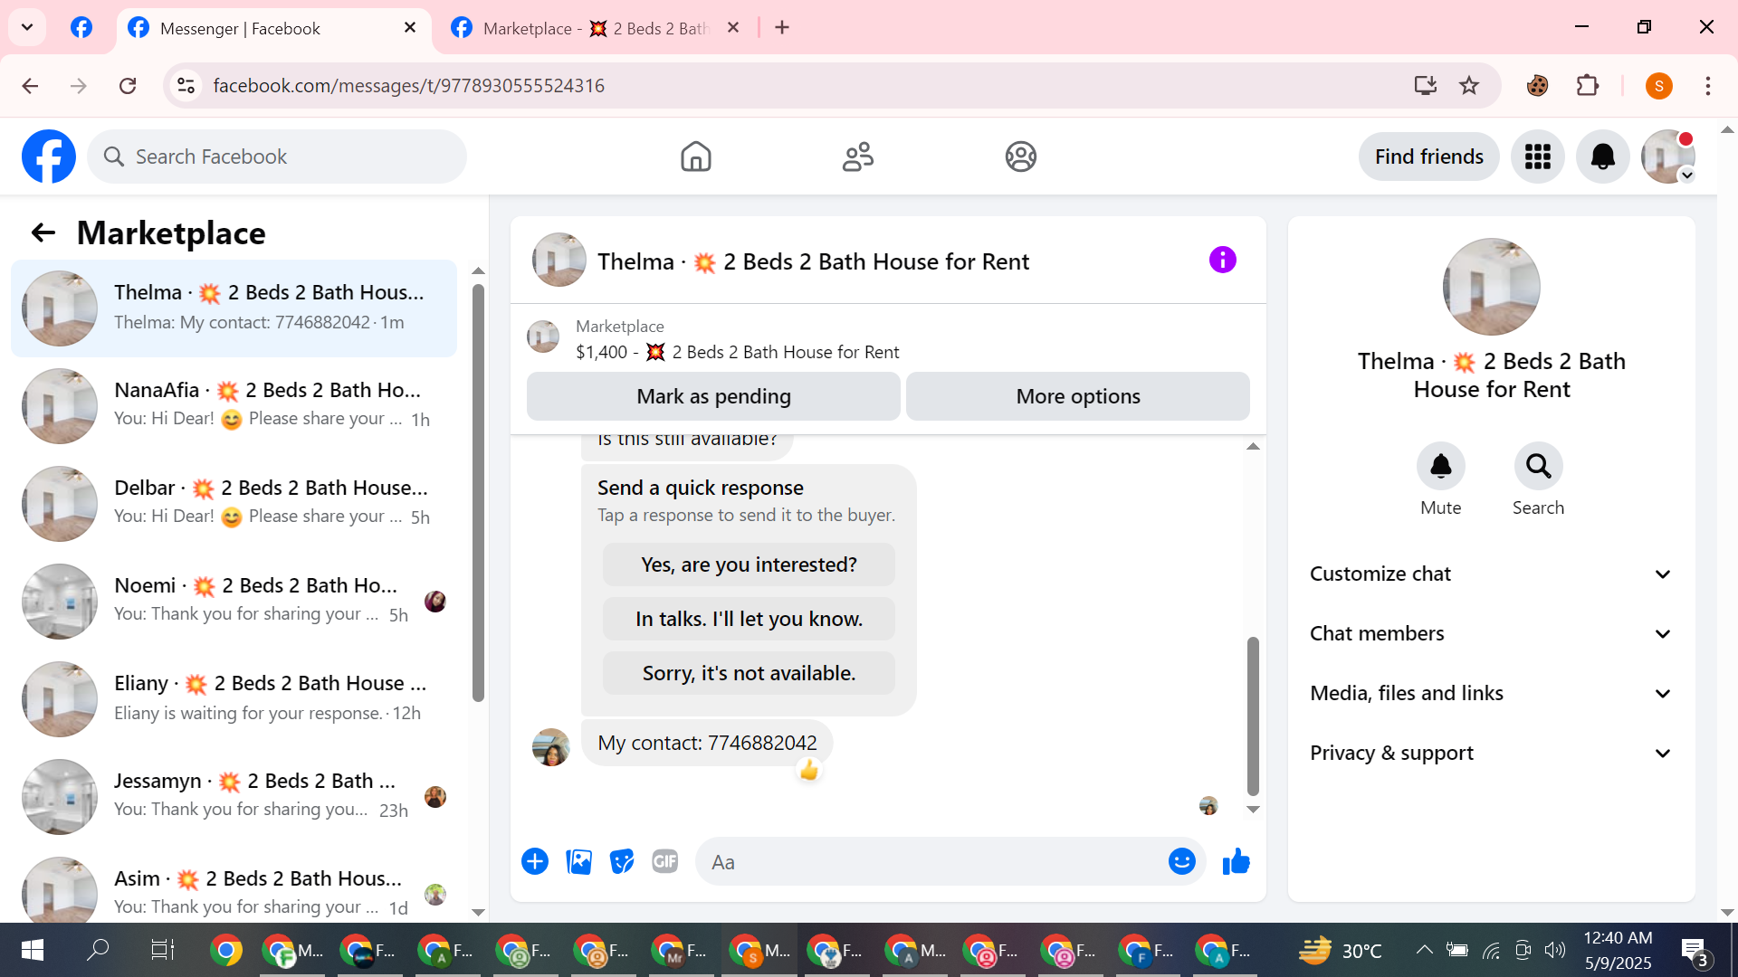Mark the listing as pending

(x=713, y=396)
